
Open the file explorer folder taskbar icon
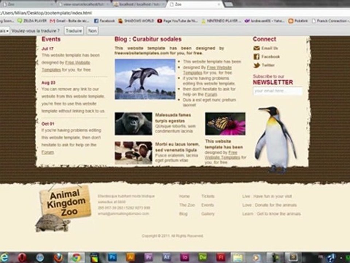[238, 258]
